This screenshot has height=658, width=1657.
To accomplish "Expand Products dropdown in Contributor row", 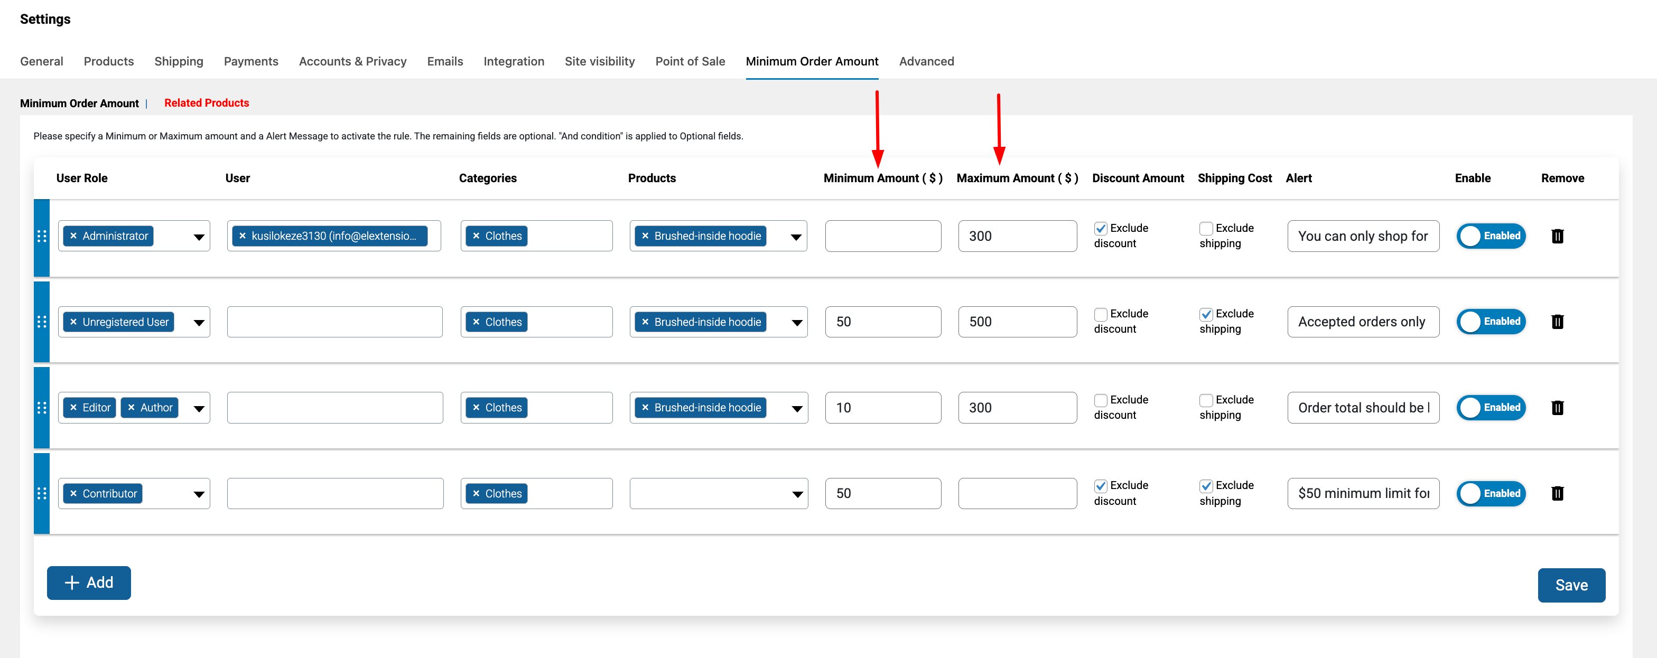I will 797,493.
